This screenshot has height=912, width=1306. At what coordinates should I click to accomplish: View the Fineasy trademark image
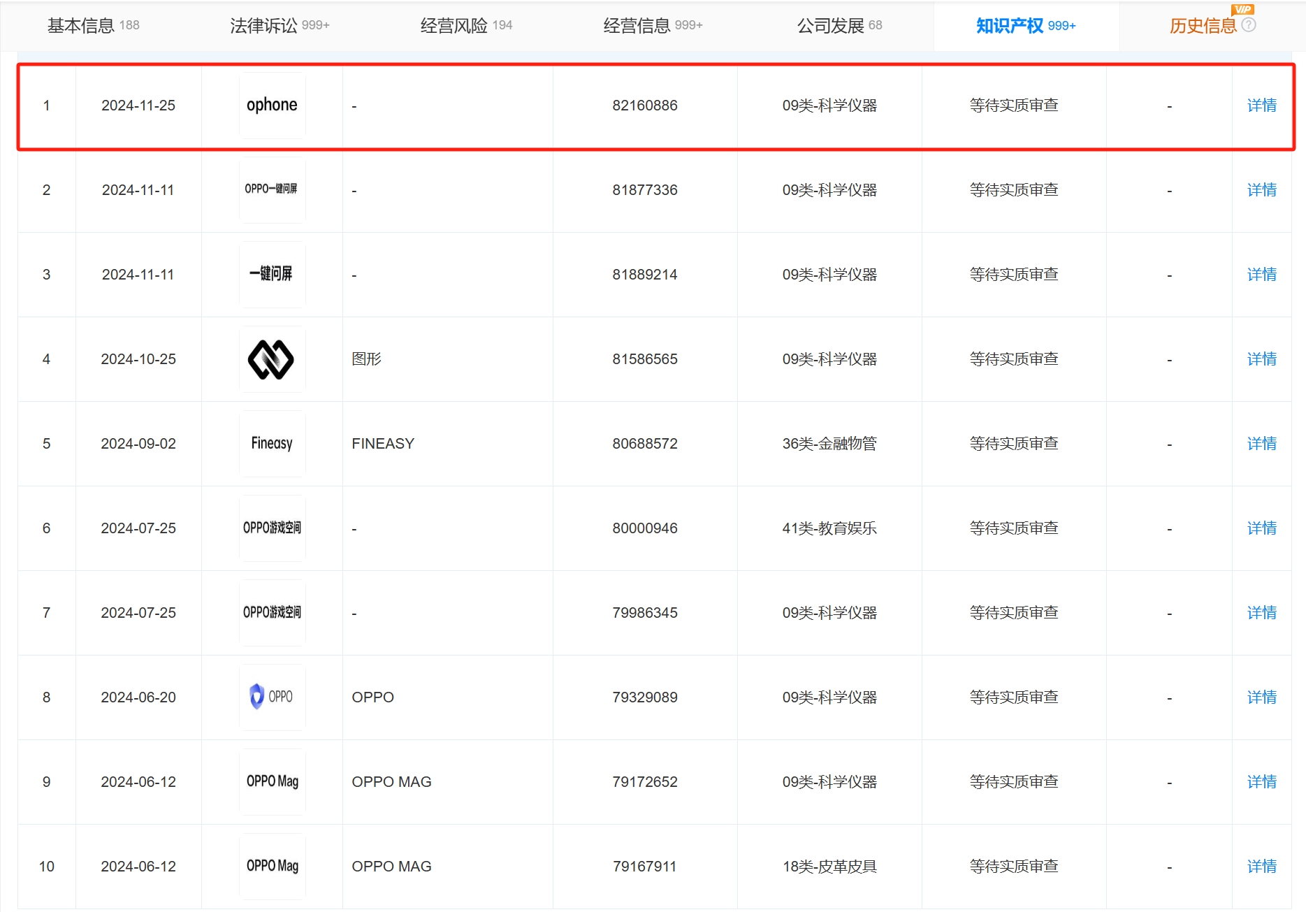(x=272, y=444)
